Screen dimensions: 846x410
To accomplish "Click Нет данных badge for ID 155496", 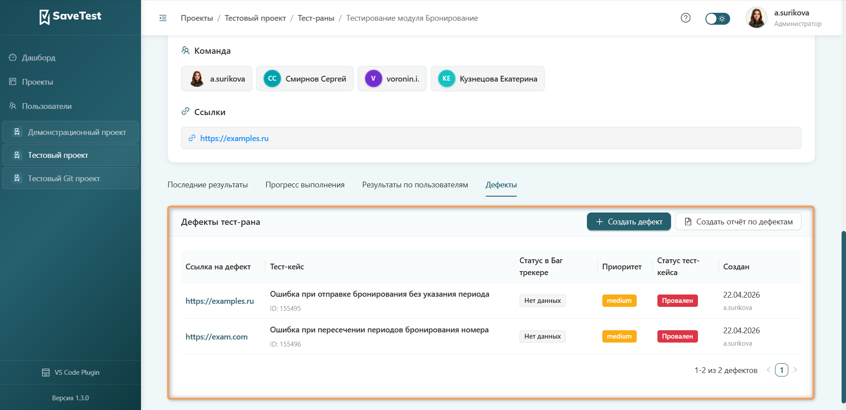I will [542, 336].
